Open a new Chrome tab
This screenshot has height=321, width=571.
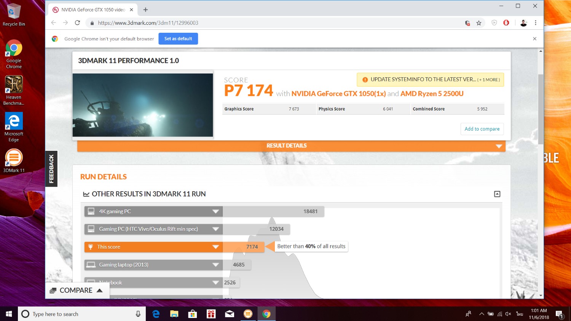point(145,10)
